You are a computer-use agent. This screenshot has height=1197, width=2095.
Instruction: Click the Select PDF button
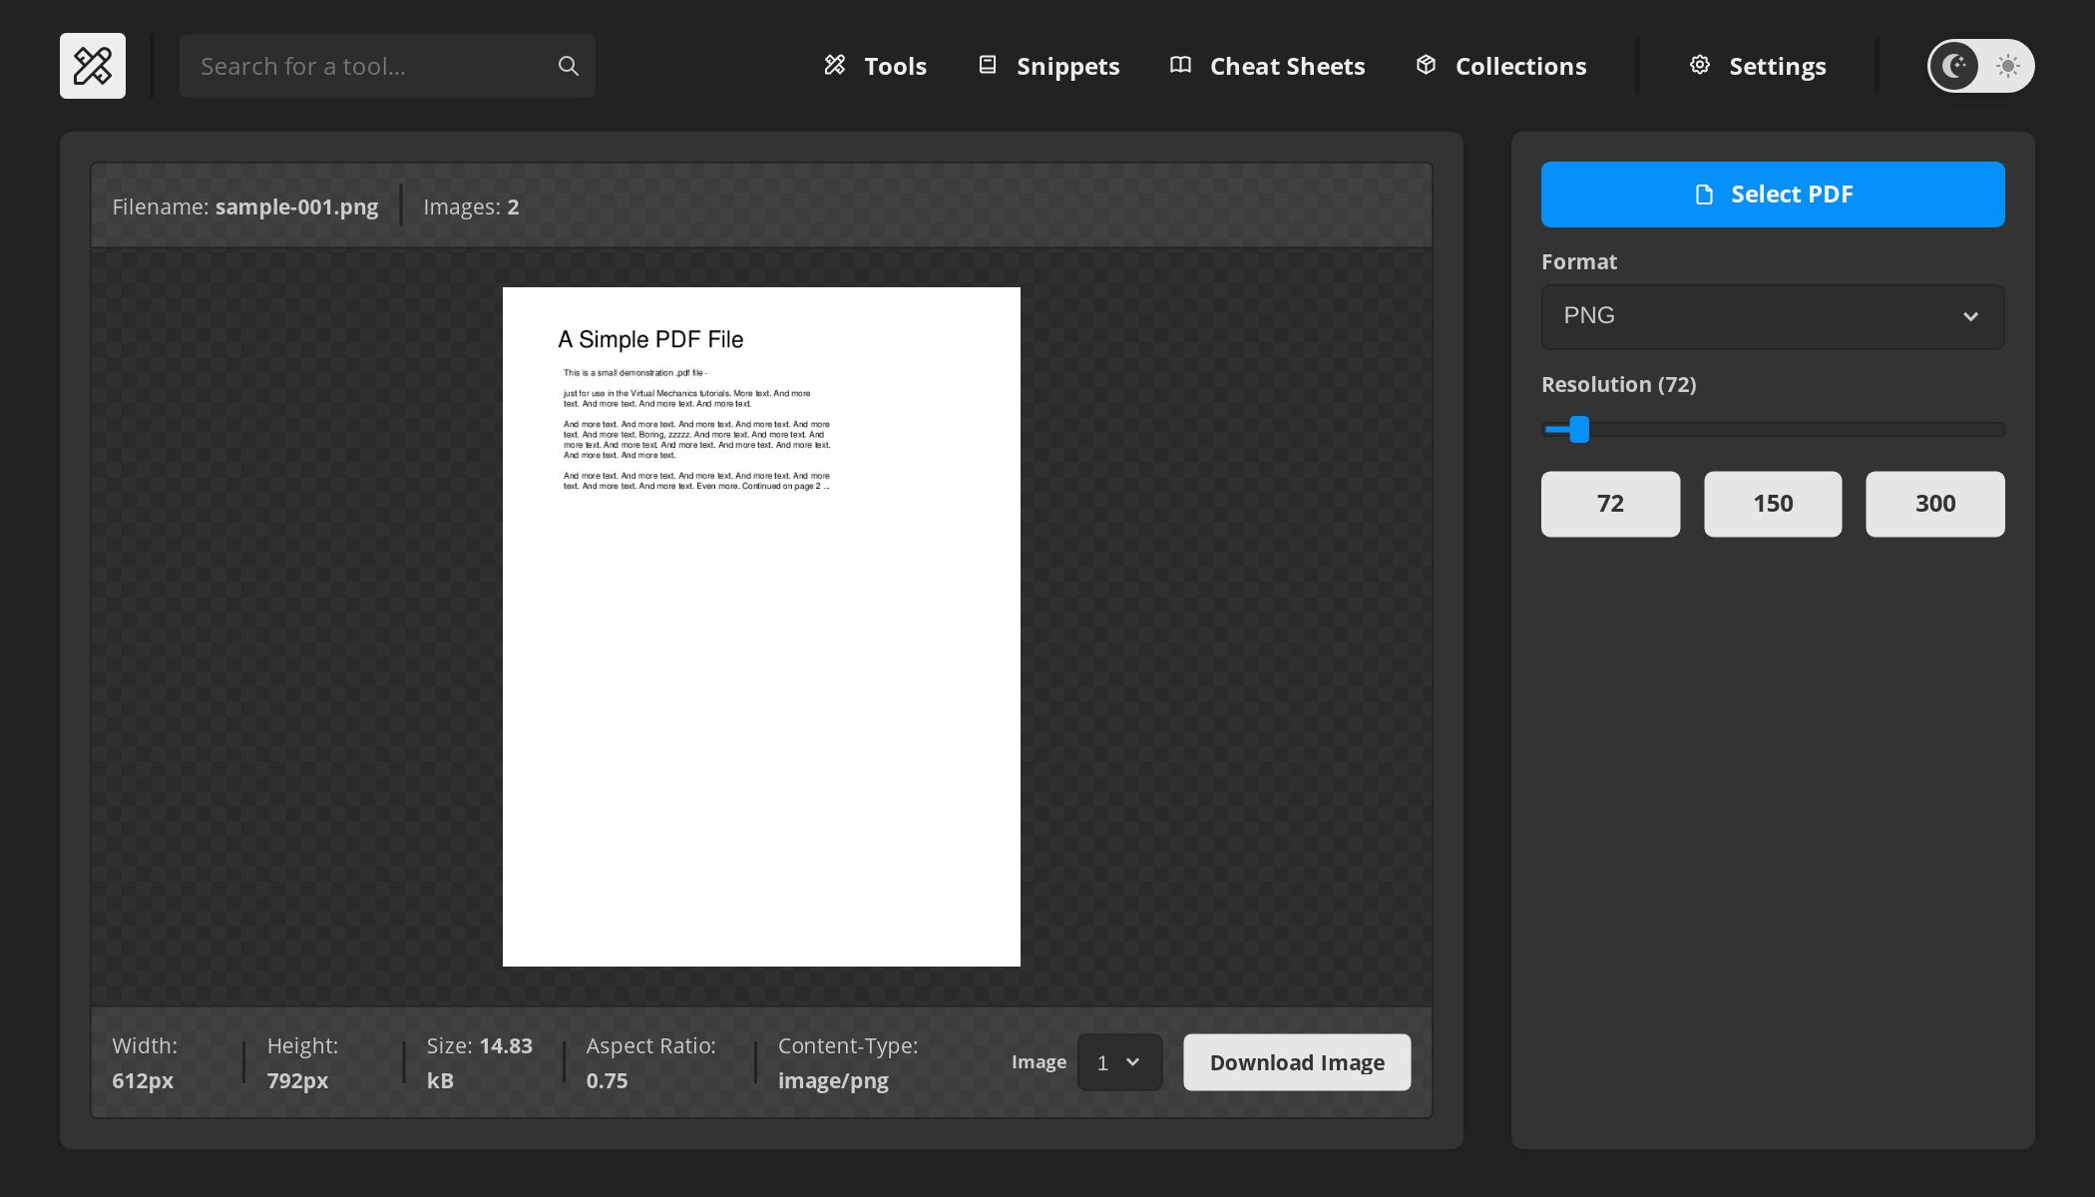click(1773, 195)
